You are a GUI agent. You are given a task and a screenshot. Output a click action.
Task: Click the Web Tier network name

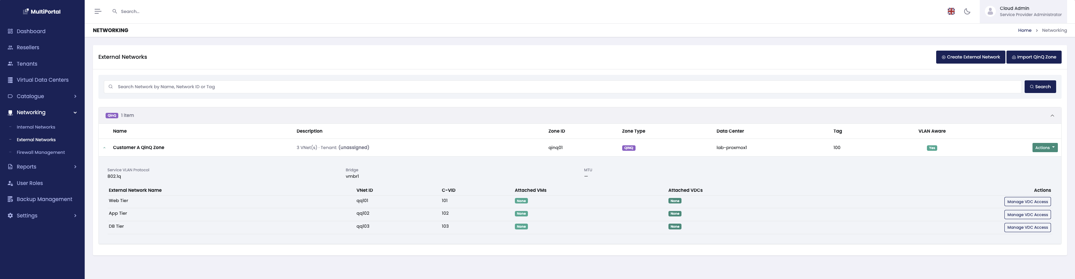pos(119,201)
